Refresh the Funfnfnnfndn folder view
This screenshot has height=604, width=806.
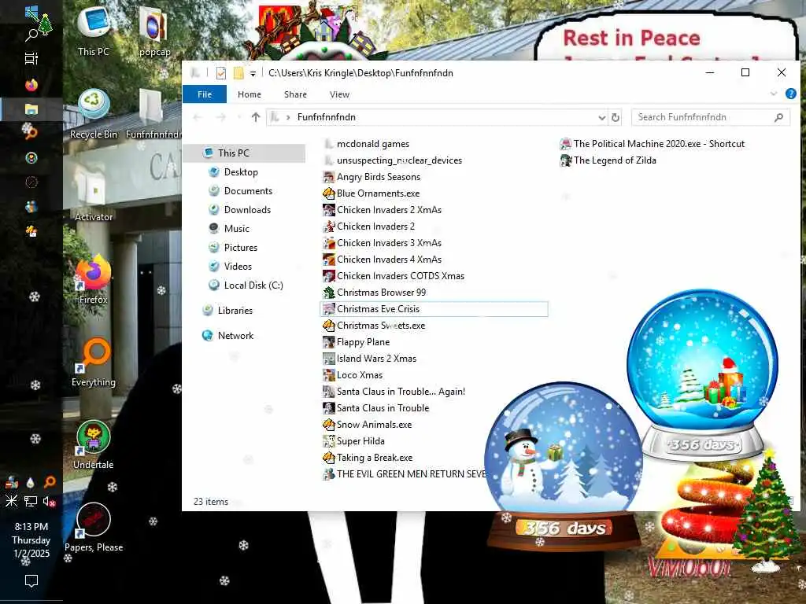616,118
